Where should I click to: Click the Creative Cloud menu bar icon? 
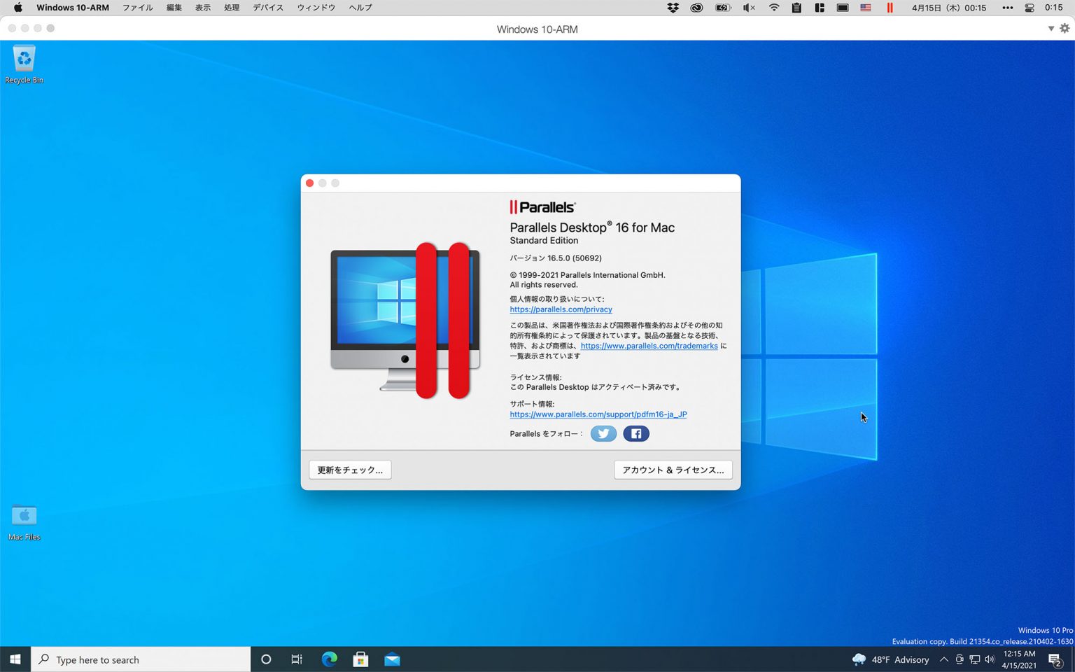(x=696, y=8)
